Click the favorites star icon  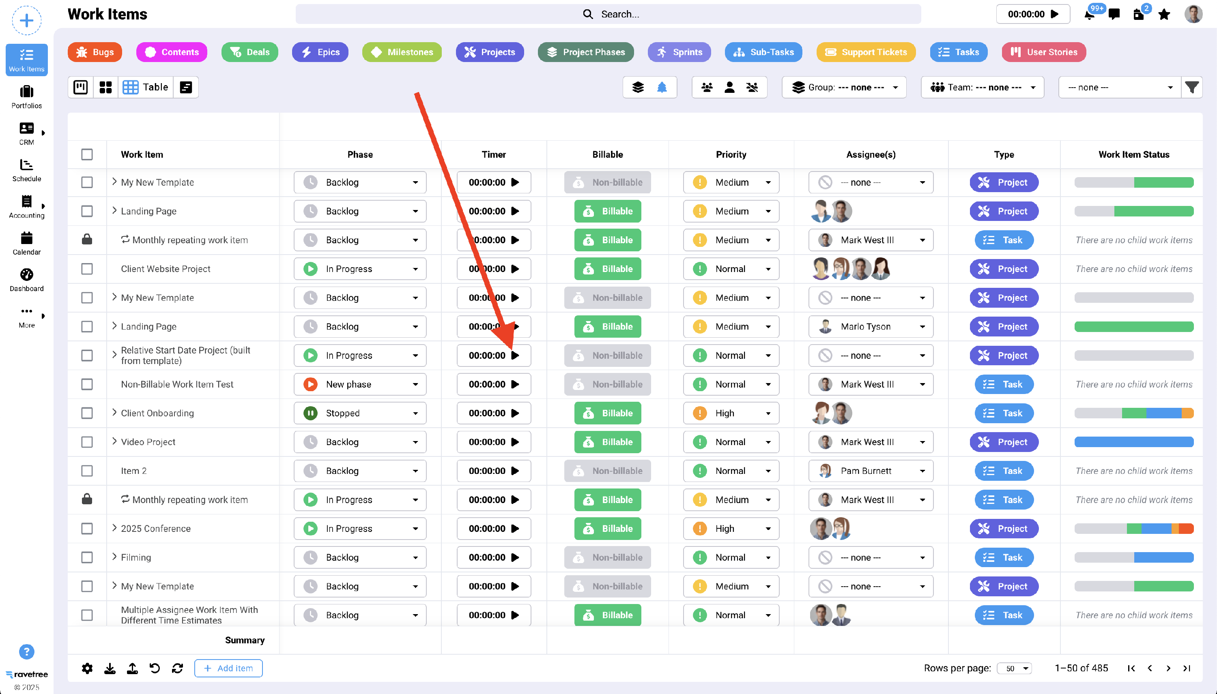tap(1164, 14)
